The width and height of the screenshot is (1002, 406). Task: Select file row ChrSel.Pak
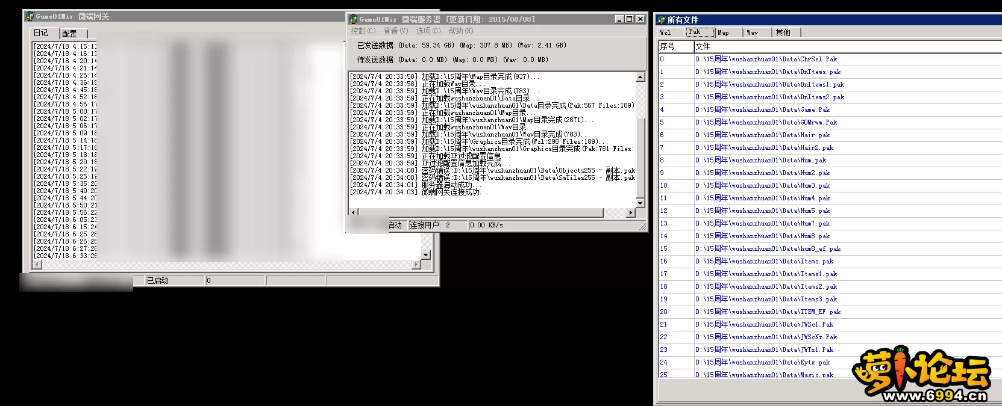[830, 59]
